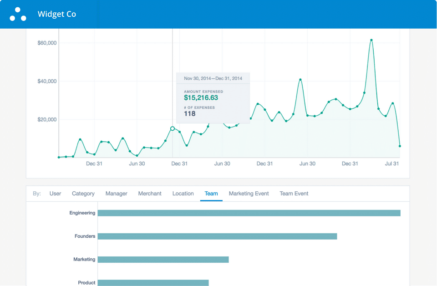Click the # OF EXPENSES tooltip heading
Screen dimensions: 437x286
[199, 107]
